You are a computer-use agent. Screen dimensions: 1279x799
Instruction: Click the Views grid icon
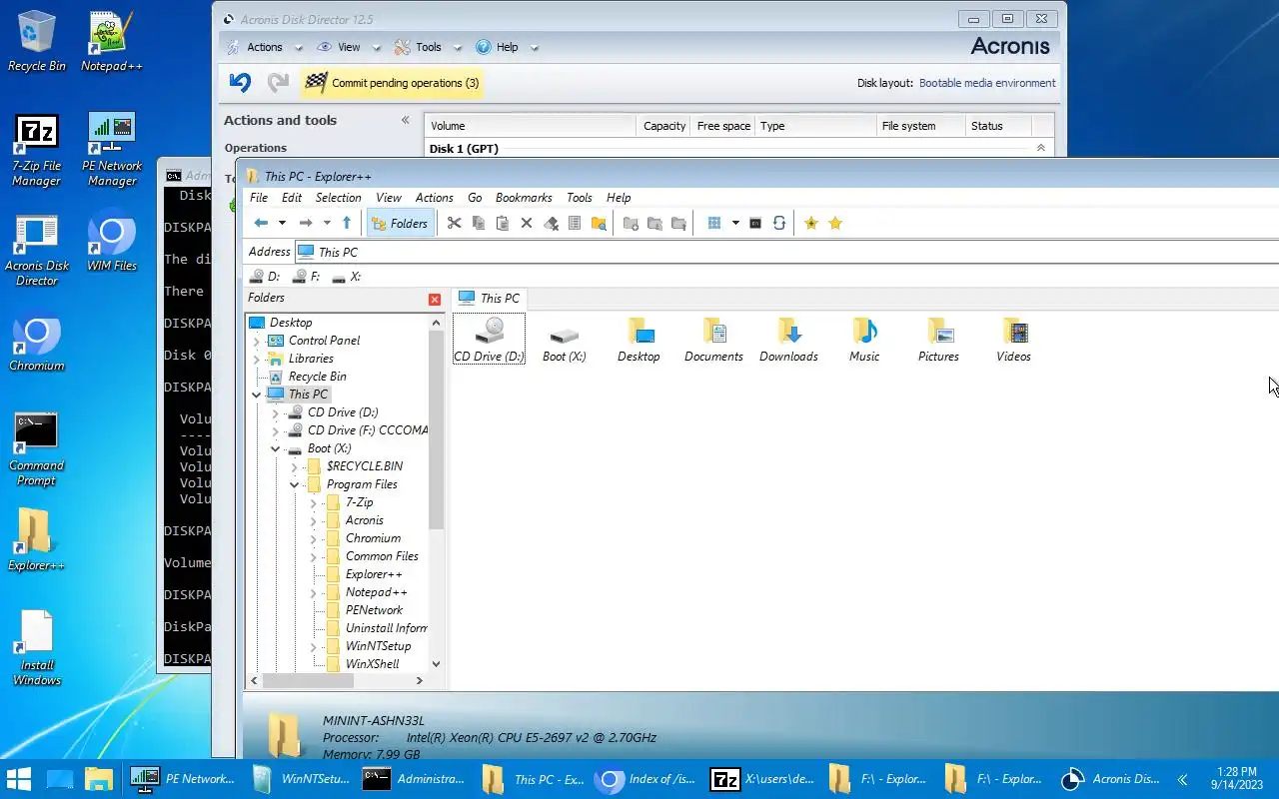(713, 223)
